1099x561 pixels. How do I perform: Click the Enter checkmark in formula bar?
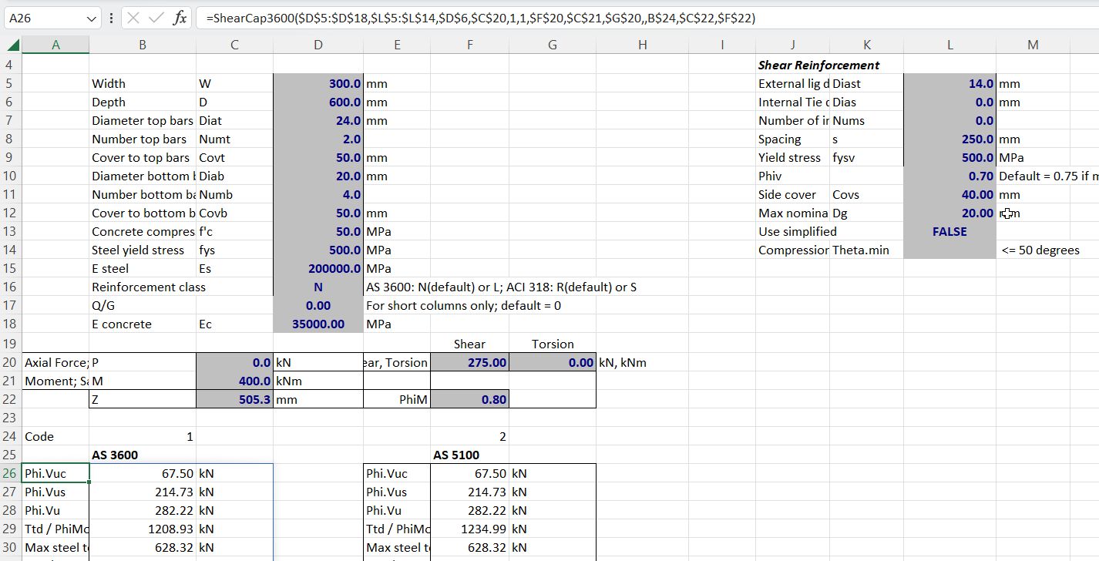[x=156, y=18]
